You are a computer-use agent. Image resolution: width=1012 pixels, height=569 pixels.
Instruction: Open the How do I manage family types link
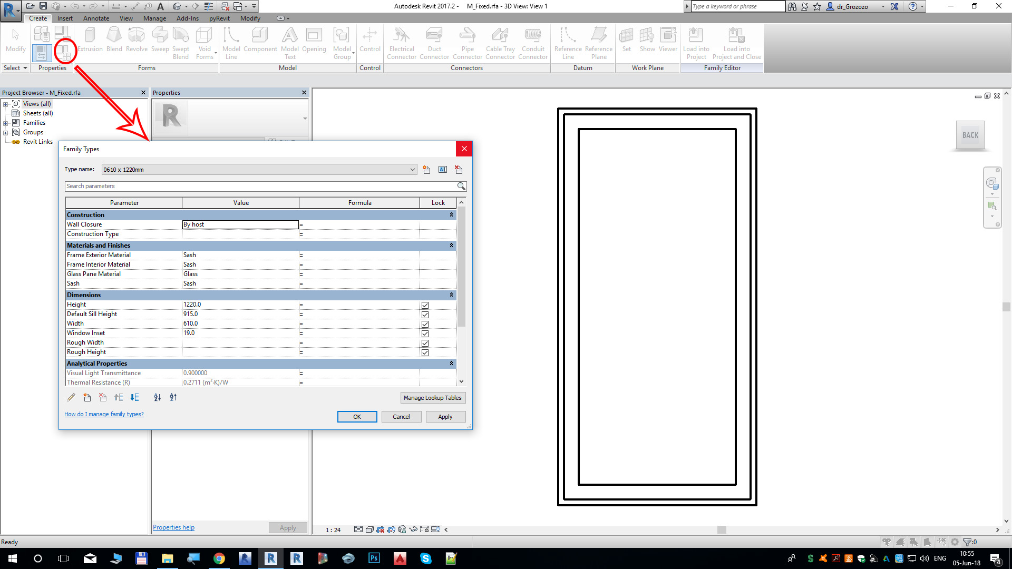(x=104, y=415)
